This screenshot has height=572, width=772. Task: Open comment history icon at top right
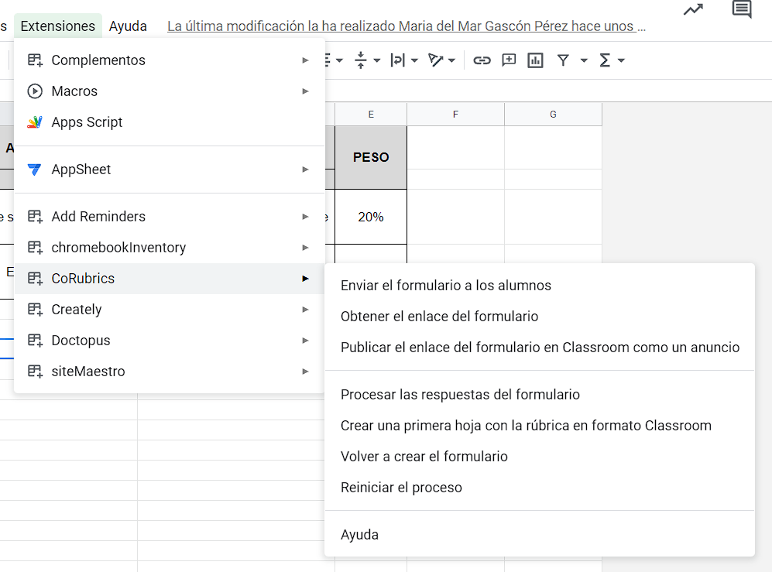tap(742, 9)
